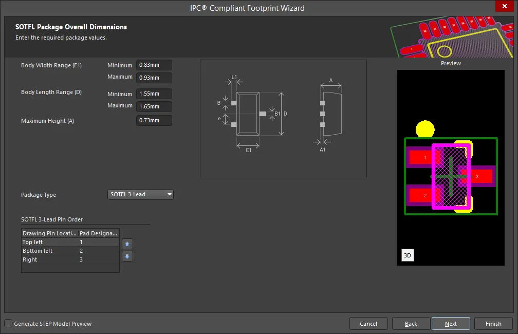Image resolution: width=518 pixels, height=334 pixels.
Task: Enable Generate STEP Model Preview checkbox
Action: pyautogui.click(x=8, y=323)
